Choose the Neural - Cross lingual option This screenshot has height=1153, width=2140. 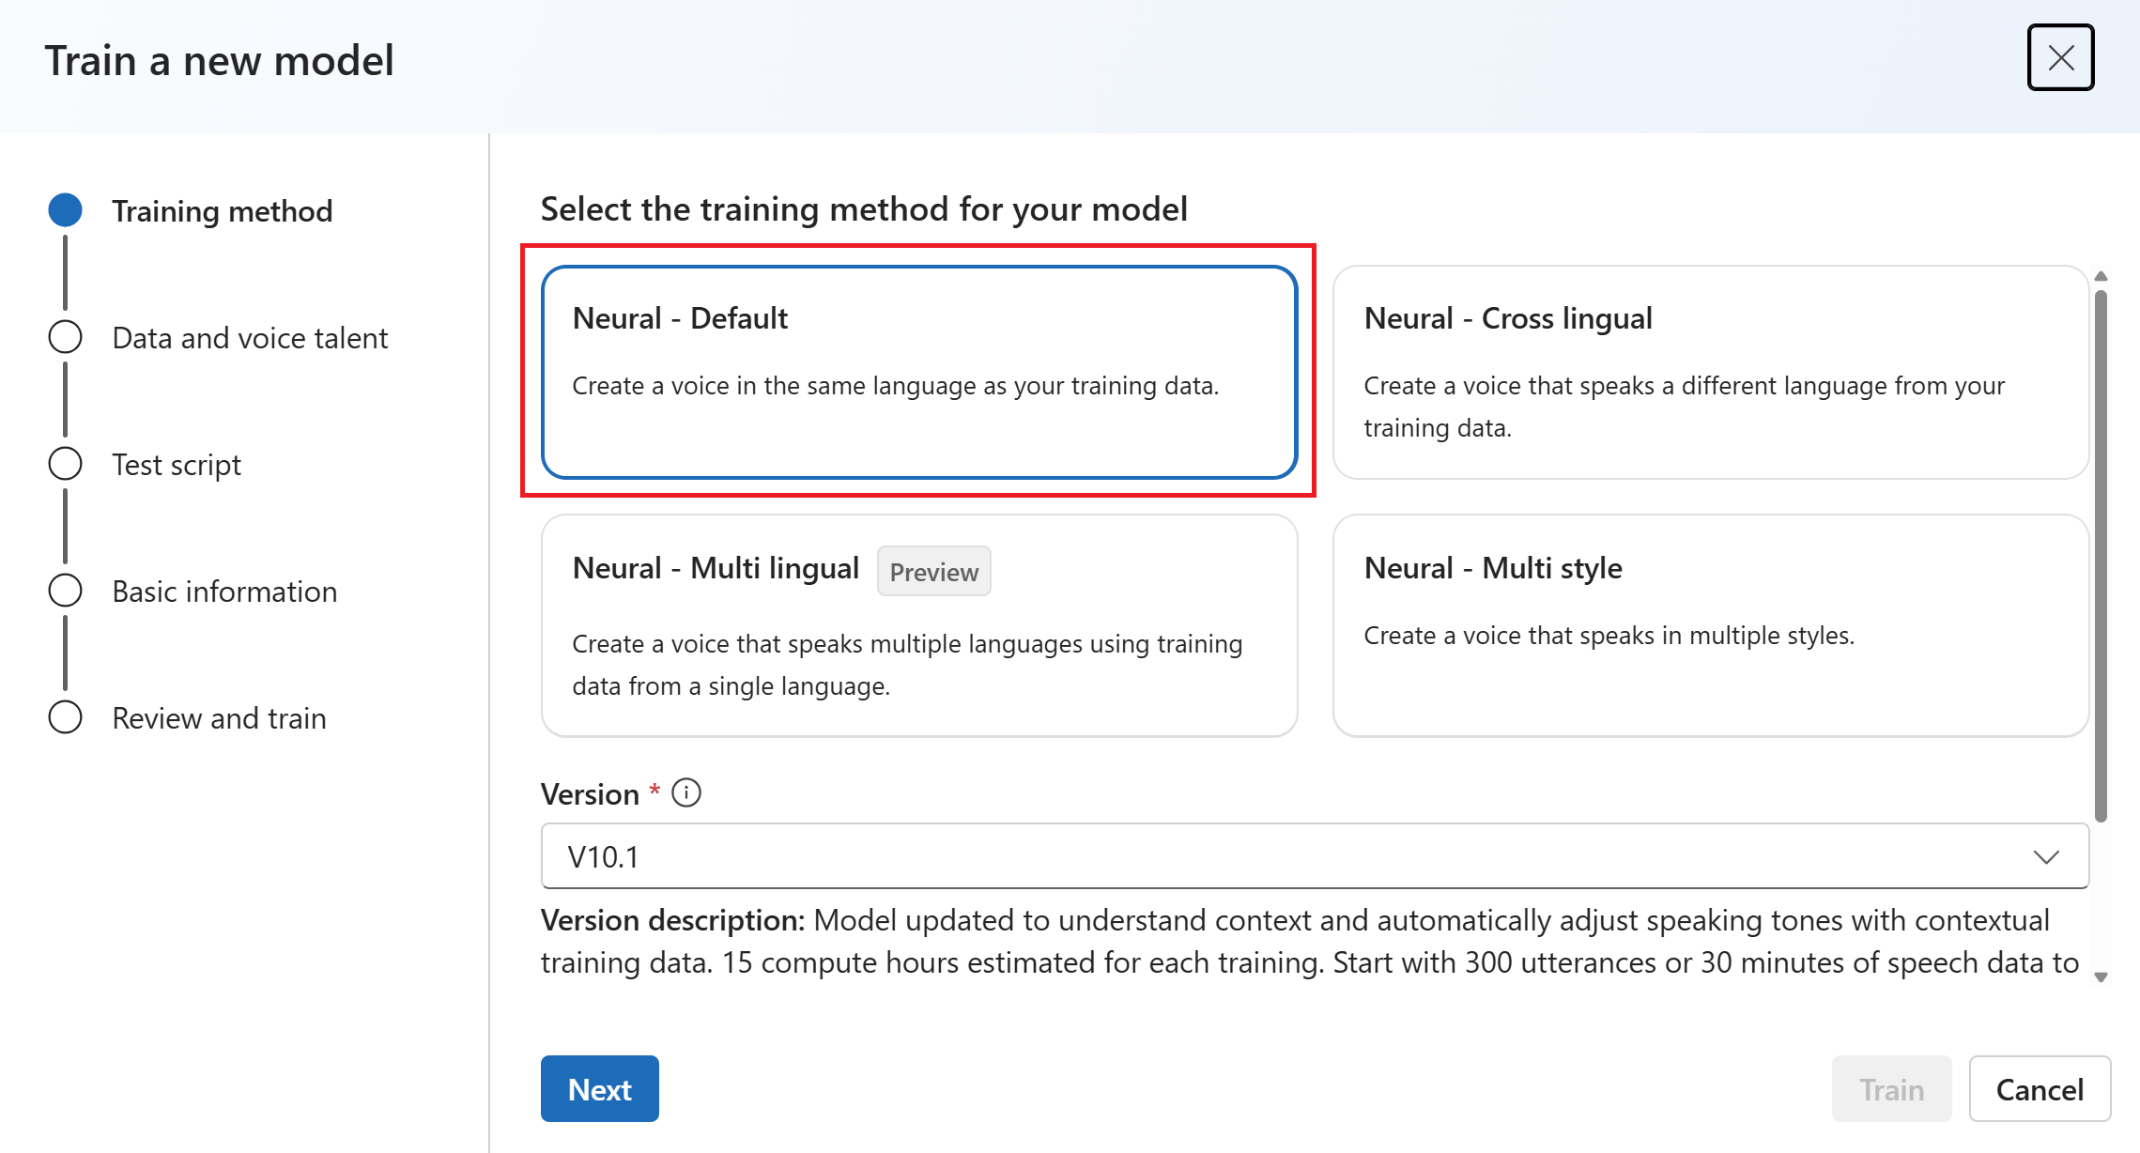(x=1710, y=372)
